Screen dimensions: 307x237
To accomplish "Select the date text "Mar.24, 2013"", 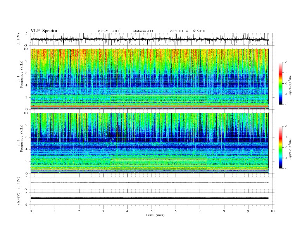I will pos(108,31).
